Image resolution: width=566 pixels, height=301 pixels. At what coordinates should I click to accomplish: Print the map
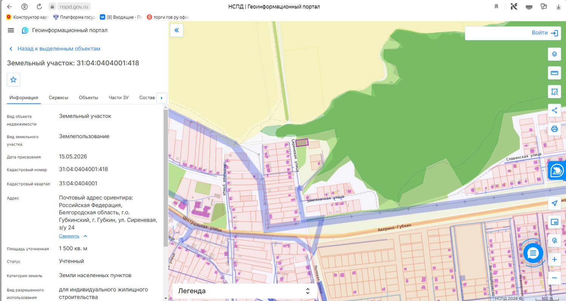(x=554, y=129)
